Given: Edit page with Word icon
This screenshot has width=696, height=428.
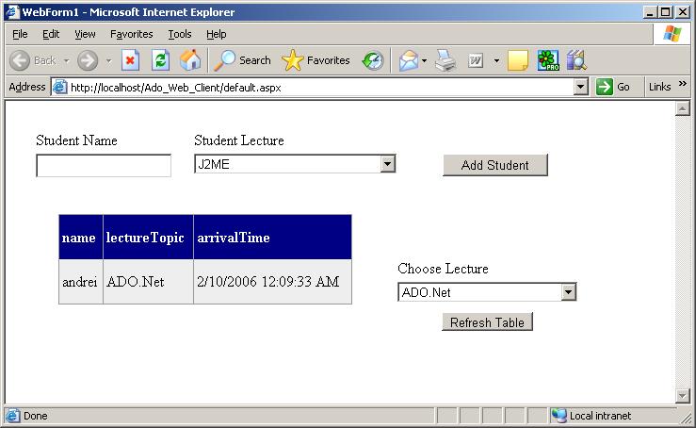Looking at the screenshot, I should tap(476, 60).
